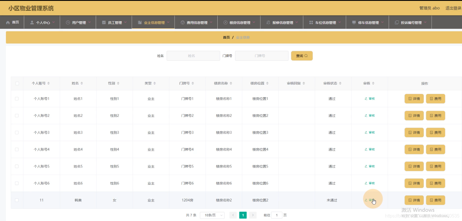Viewport: 462px width, 221px height.
Task: Expand the 用户管理 menu chevron
Action: tap(90, 22)
